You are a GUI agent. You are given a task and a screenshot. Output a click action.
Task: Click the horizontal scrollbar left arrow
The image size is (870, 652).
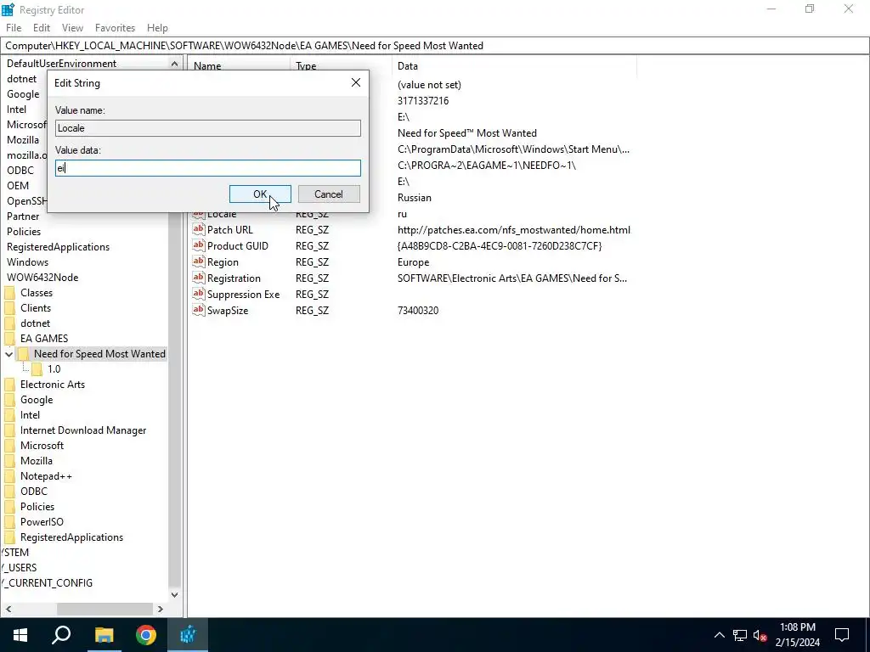click(8, 609)
